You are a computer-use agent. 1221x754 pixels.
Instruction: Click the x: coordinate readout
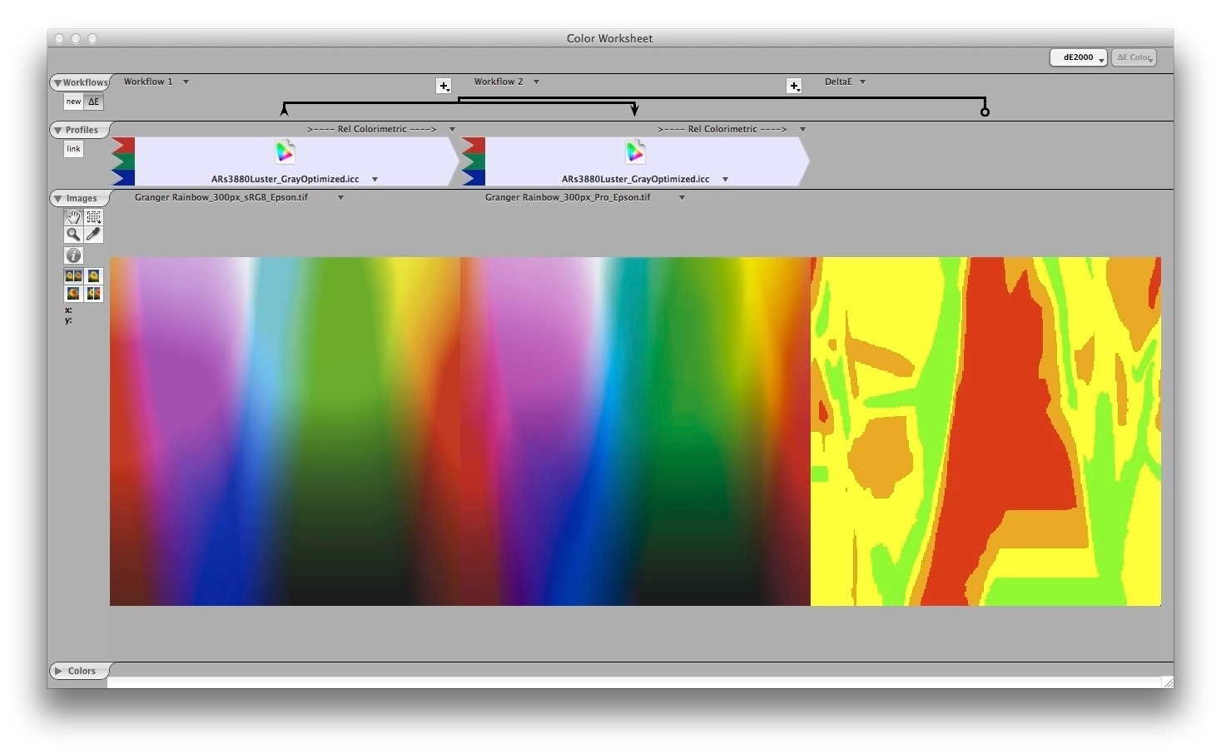pos(68,310)
